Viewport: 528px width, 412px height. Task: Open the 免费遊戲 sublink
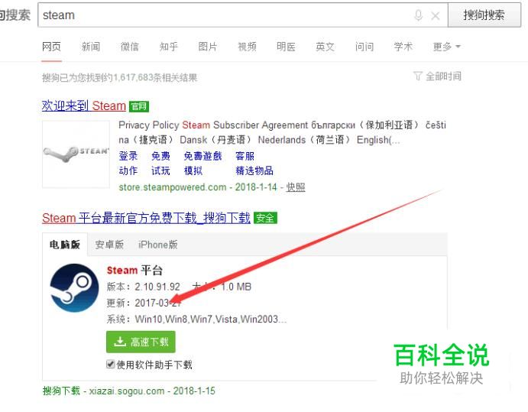pos(202,156)
